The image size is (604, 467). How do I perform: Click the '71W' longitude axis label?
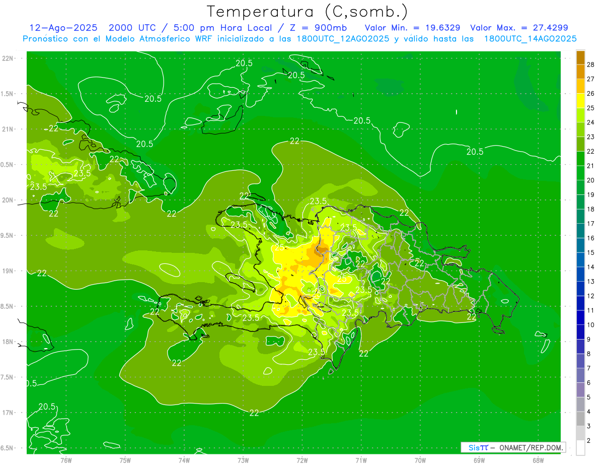(361, 460)
